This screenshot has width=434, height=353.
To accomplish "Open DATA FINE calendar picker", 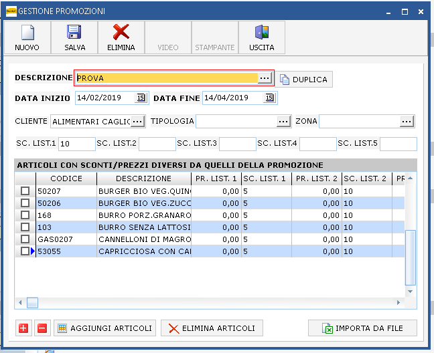I will click(x=269, y=98).
